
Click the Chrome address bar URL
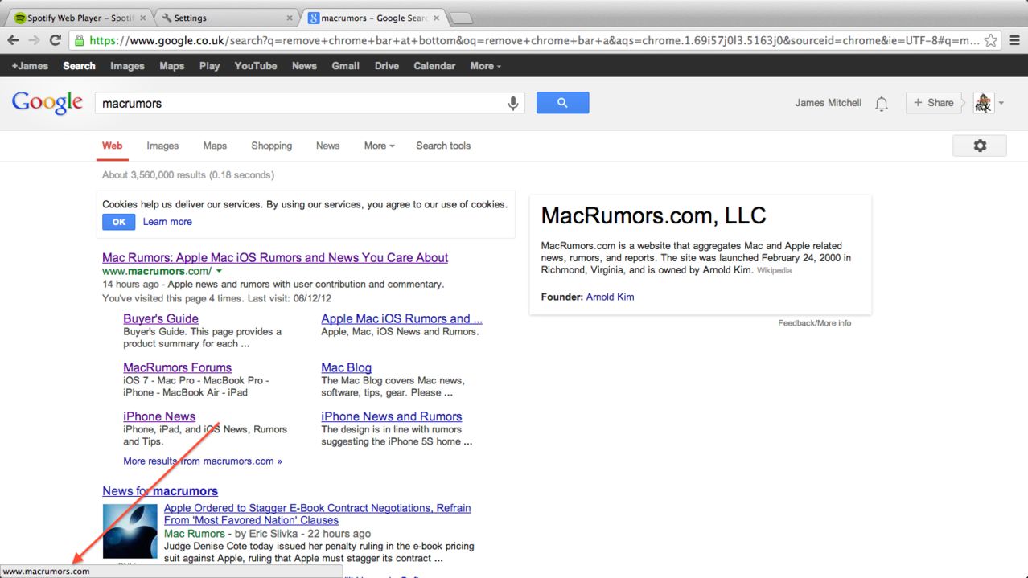533,40
